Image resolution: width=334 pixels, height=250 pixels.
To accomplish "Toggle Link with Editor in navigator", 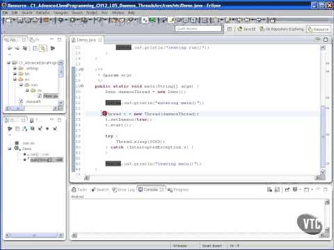I will 42,48.
